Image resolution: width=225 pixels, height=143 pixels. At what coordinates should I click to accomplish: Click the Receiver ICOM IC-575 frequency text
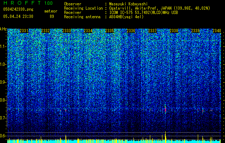(143, 13)
